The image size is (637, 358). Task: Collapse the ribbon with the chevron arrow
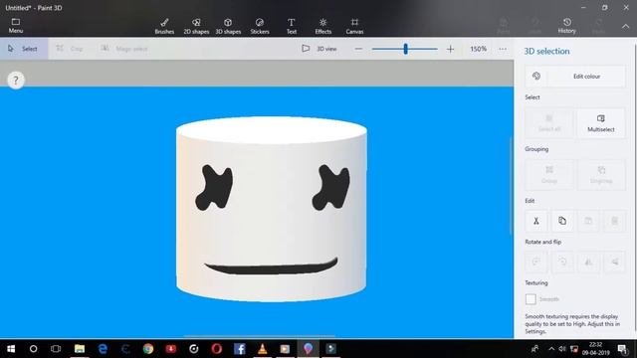[626, 26]
